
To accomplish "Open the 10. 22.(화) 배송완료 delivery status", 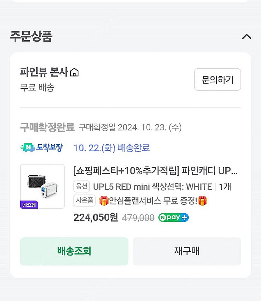I will point(111,148).
